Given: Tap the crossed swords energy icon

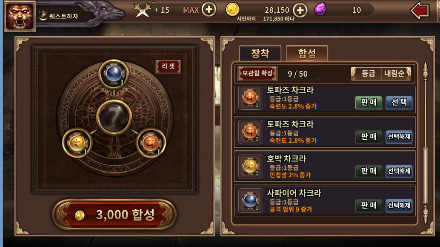Looking at the screenshot, I should tap(143, 10).
